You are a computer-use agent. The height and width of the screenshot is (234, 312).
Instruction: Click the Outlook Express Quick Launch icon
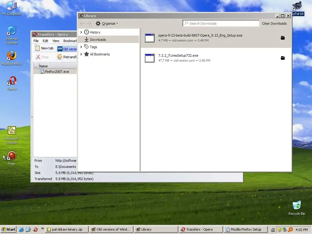coord(28,230)
